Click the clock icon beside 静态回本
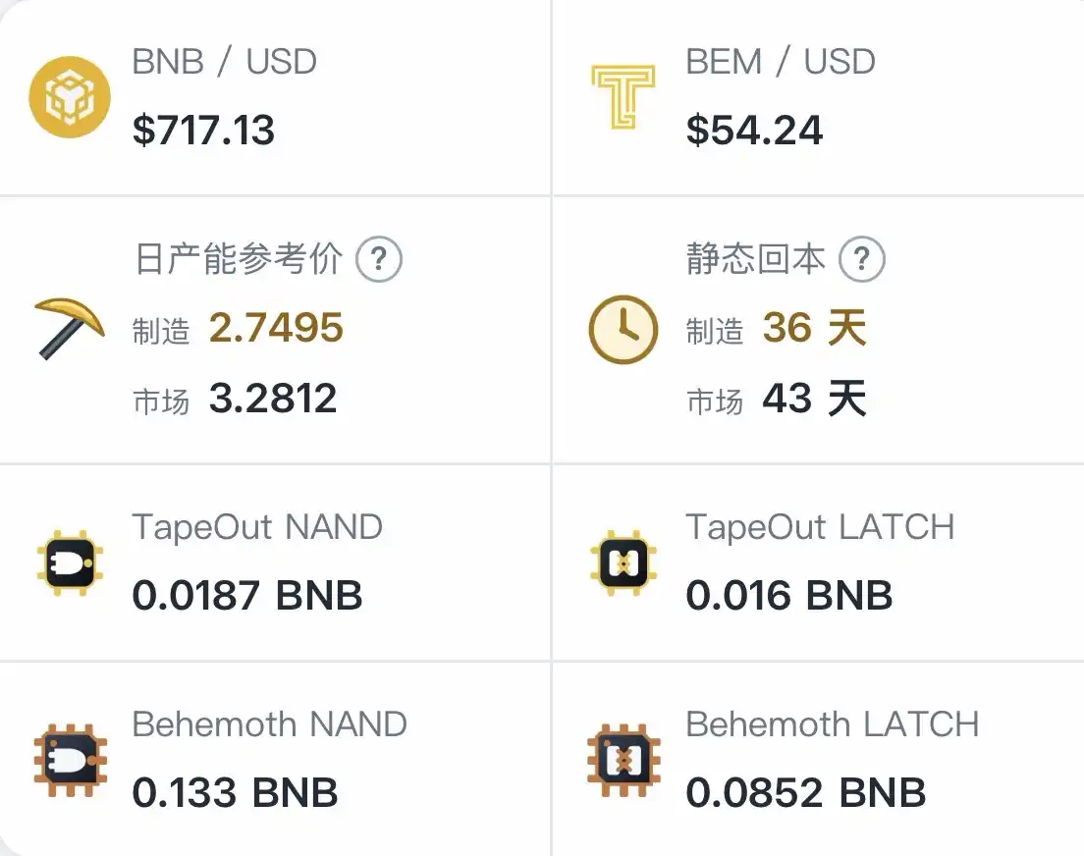The height and width of the screenshot is (856, 1084). (x=623, y=330)
